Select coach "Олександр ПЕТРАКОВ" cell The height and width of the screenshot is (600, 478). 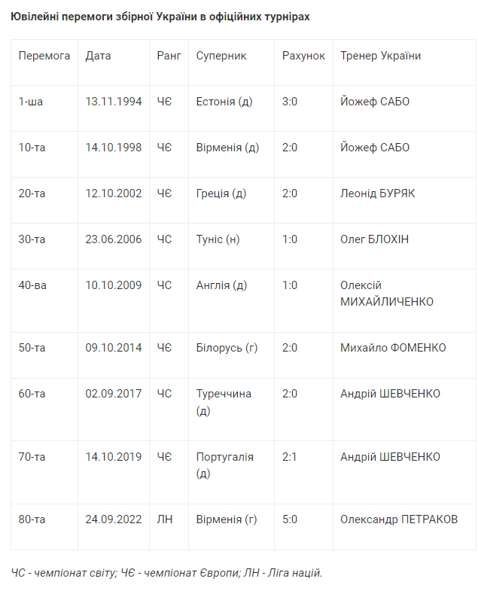click(x=399, y=519)
